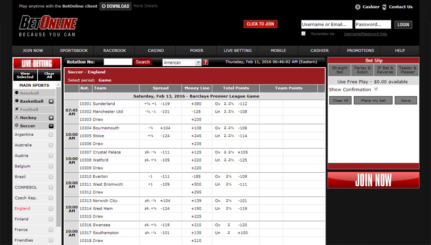Tick the Belgium league checkbox
Viewport: 431px width, 245px height.
click(51, 166)
